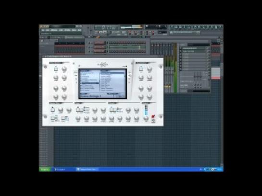The width and height of the screenshot is (262, 196).
Task: Open the mixer output selector below the EQ
Action: point(199,91)
